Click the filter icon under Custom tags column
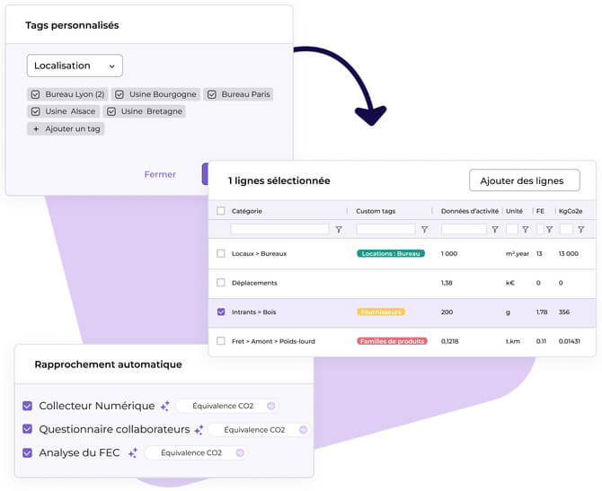 click(424, 230)
